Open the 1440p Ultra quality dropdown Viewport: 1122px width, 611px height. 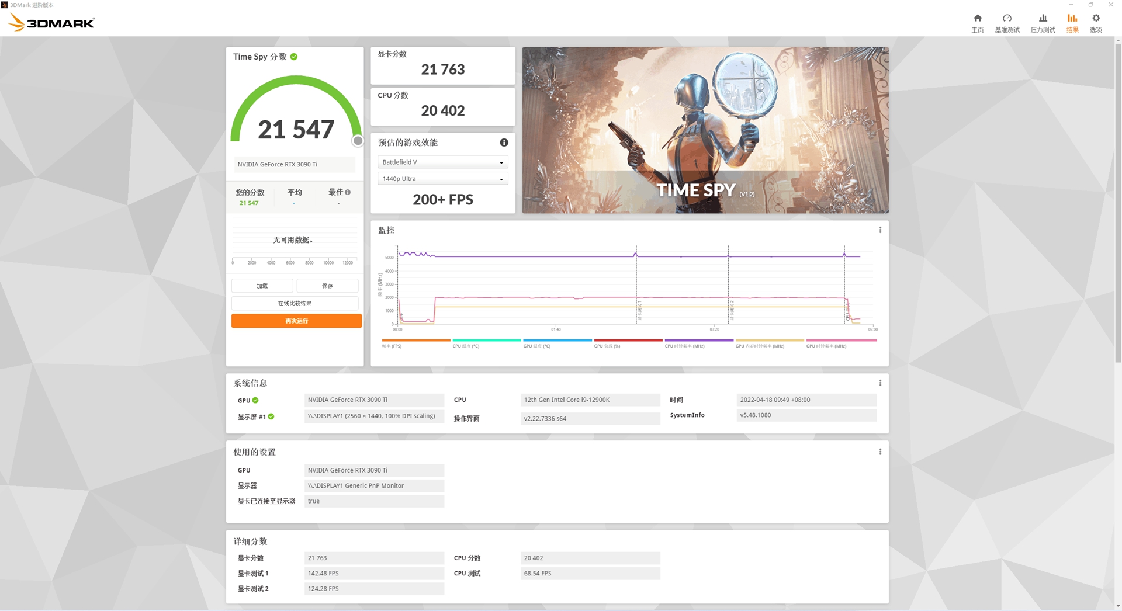(442, 179)
